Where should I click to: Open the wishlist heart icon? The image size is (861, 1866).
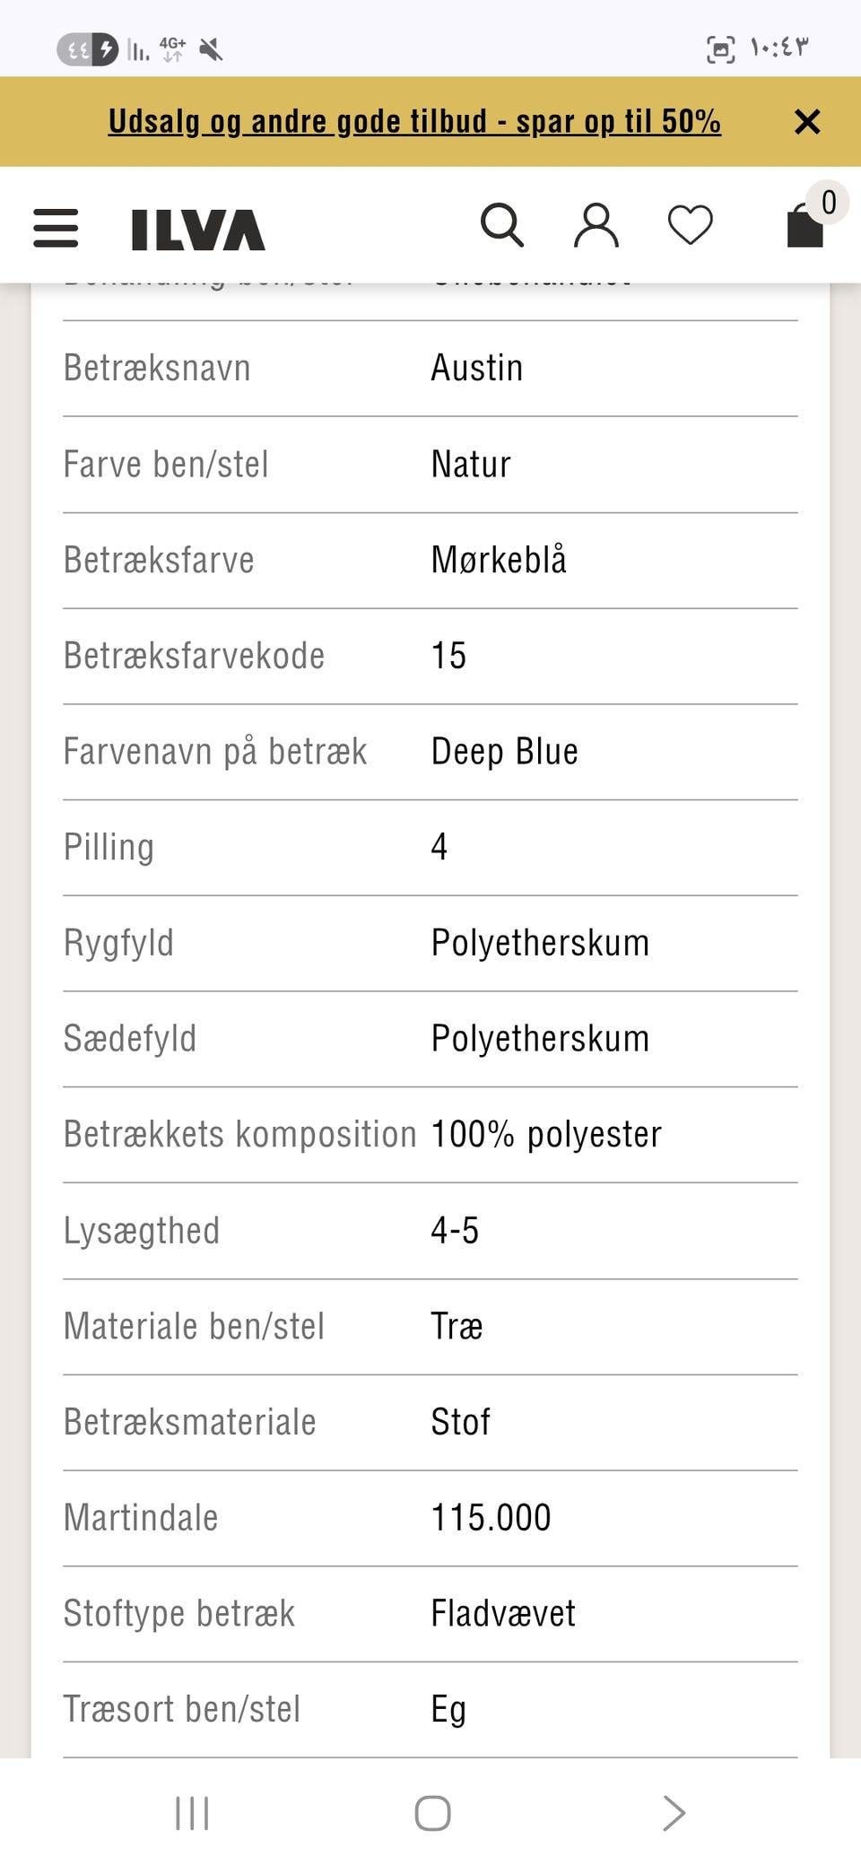point(690,226)
